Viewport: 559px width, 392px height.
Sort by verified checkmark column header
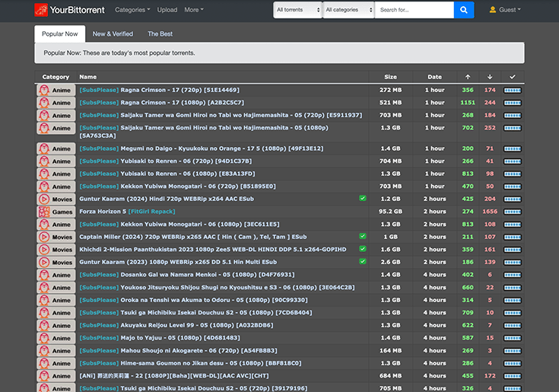tap(513, 77)
